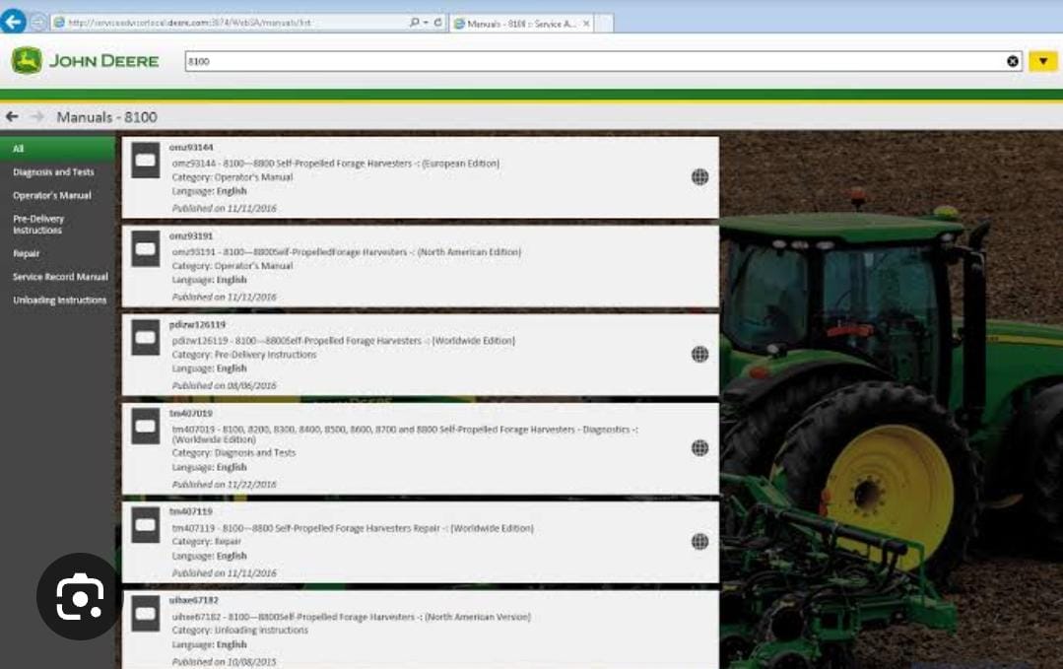Select the Repair category in sidebar

[x=27, y=253]
